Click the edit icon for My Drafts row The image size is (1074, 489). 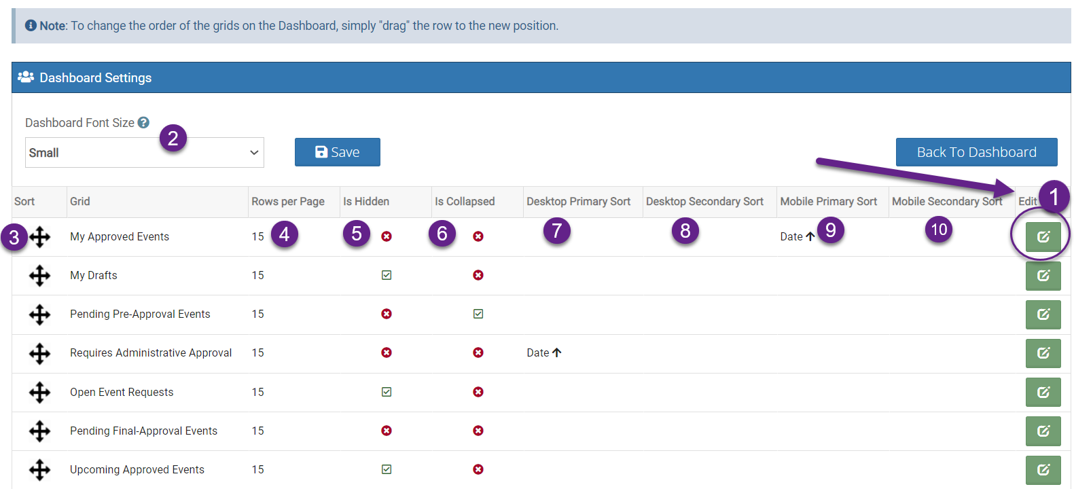tap(1043, 276)
